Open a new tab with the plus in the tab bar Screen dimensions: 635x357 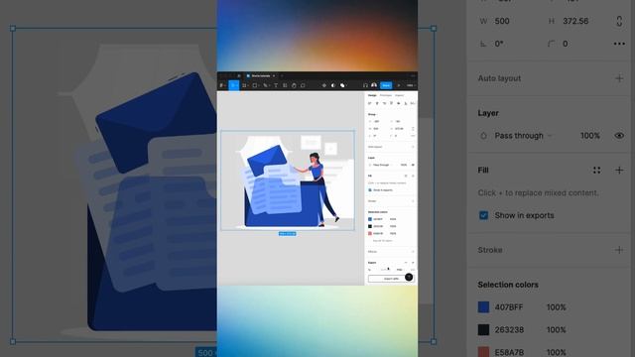click(282, 75)
